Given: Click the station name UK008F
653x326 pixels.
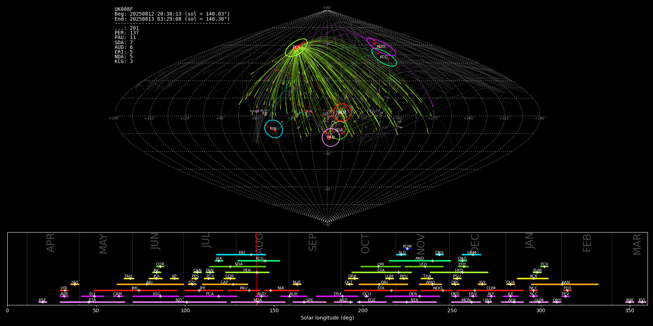Looking at the screenshot, I should click(x=124, y=9).
